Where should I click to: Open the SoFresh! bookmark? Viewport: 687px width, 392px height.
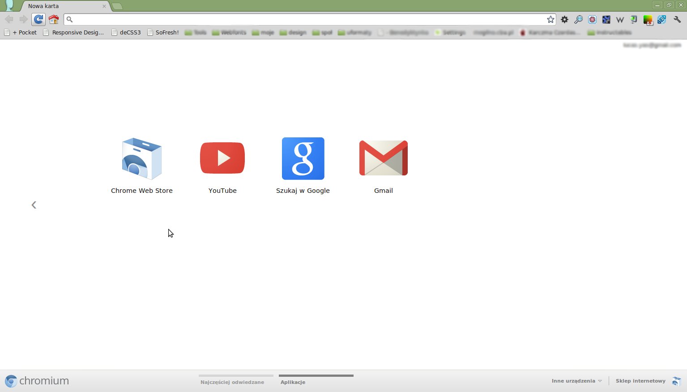tap(163, 32)
